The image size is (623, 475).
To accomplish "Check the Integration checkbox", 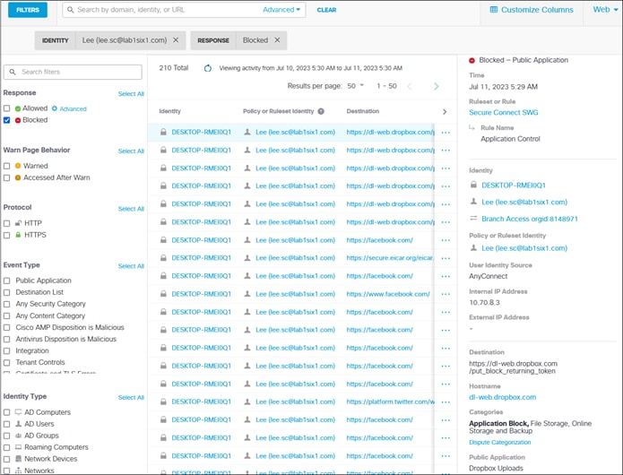I will coord(7,351).
